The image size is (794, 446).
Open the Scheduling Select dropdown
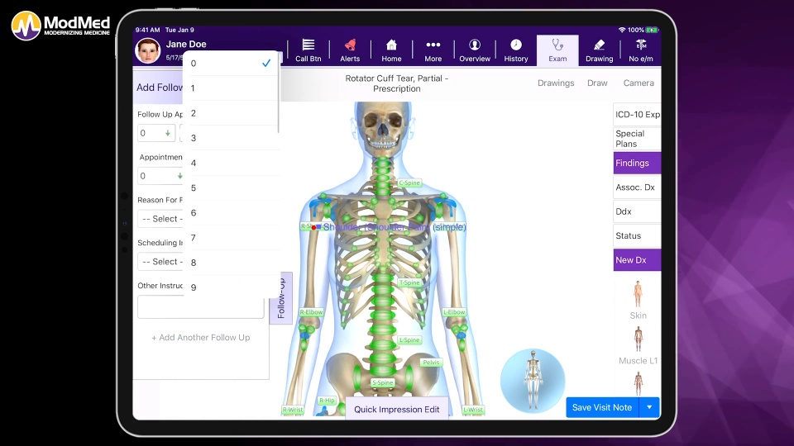[160, 262]
